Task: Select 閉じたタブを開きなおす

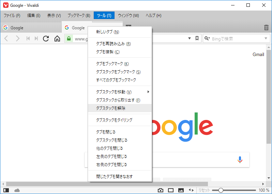Action: click(x=120, y=176)
